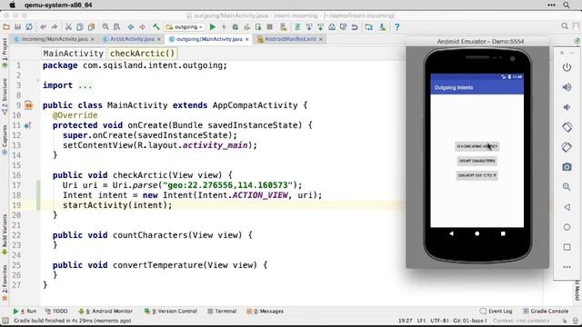This screenshot has width=582, height=327.
Task: Switch to incoming/MainActivity.java tab
Action: [55, 39]
